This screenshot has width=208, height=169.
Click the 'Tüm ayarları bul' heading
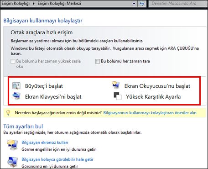(x=23, y=127)
